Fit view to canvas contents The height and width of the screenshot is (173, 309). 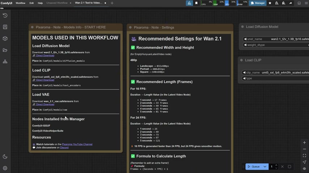304,156
